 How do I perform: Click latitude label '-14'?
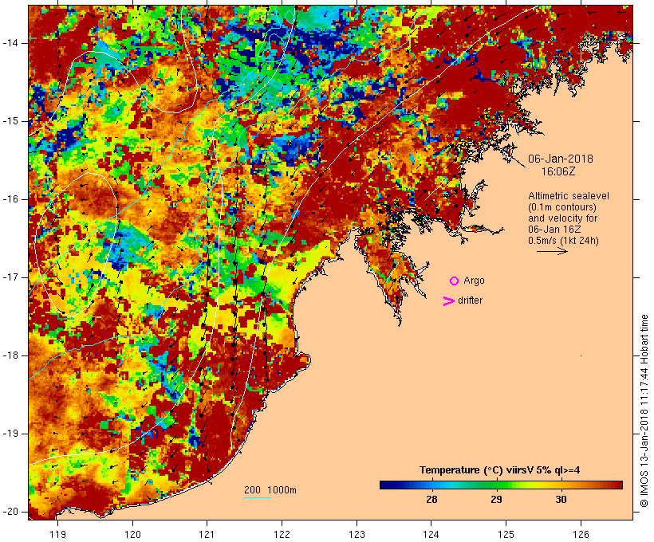10,43
